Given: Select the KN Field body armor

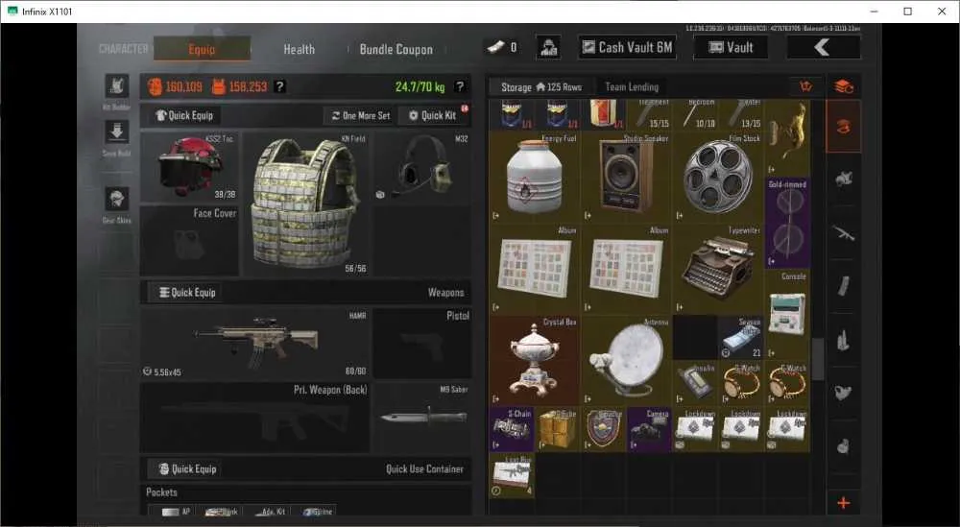Looking at the screenshot, I should pos(306,204).
